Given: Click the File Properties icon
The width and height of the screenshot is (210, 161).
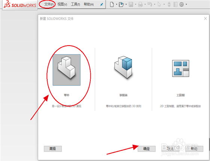Looking at the screenshot, I should pos(175,4).
